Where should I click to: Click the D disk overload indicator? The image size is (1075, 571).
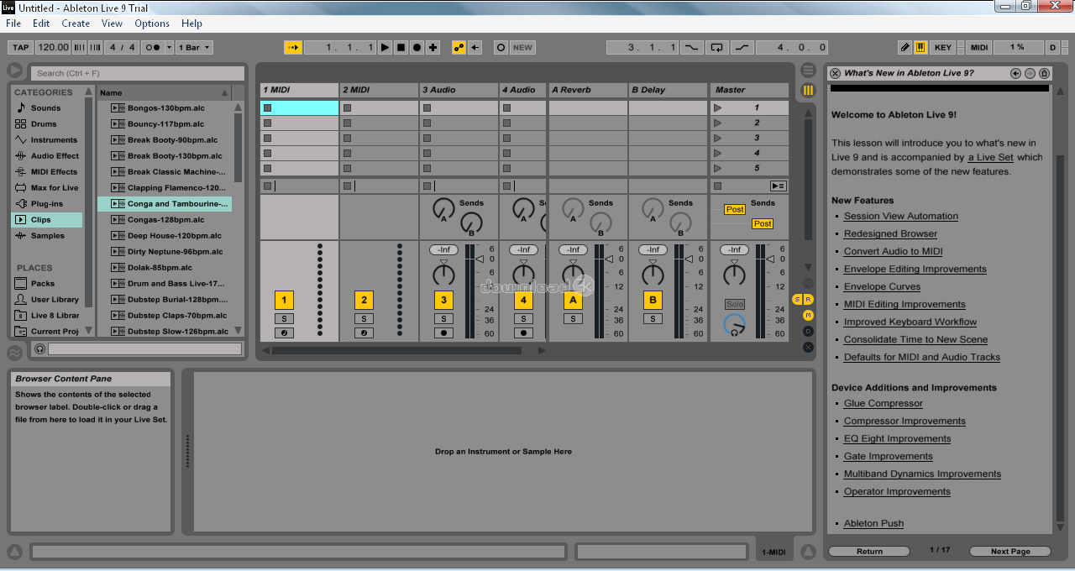pos(1052,48)
